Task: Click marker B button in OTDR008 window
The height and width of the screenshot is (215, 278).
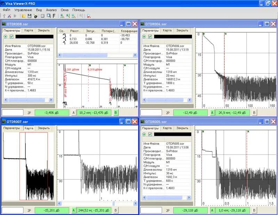Action: [116, 113]
